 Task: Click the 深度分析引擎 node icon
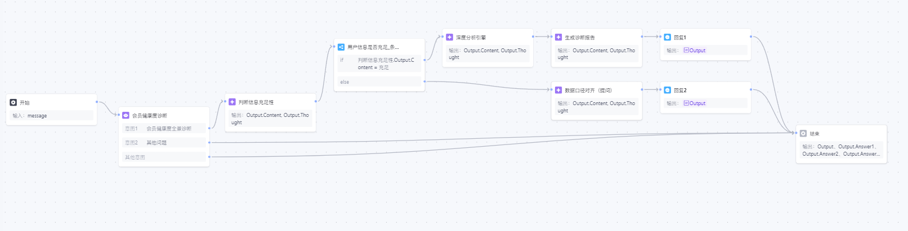tap(449, 37)
